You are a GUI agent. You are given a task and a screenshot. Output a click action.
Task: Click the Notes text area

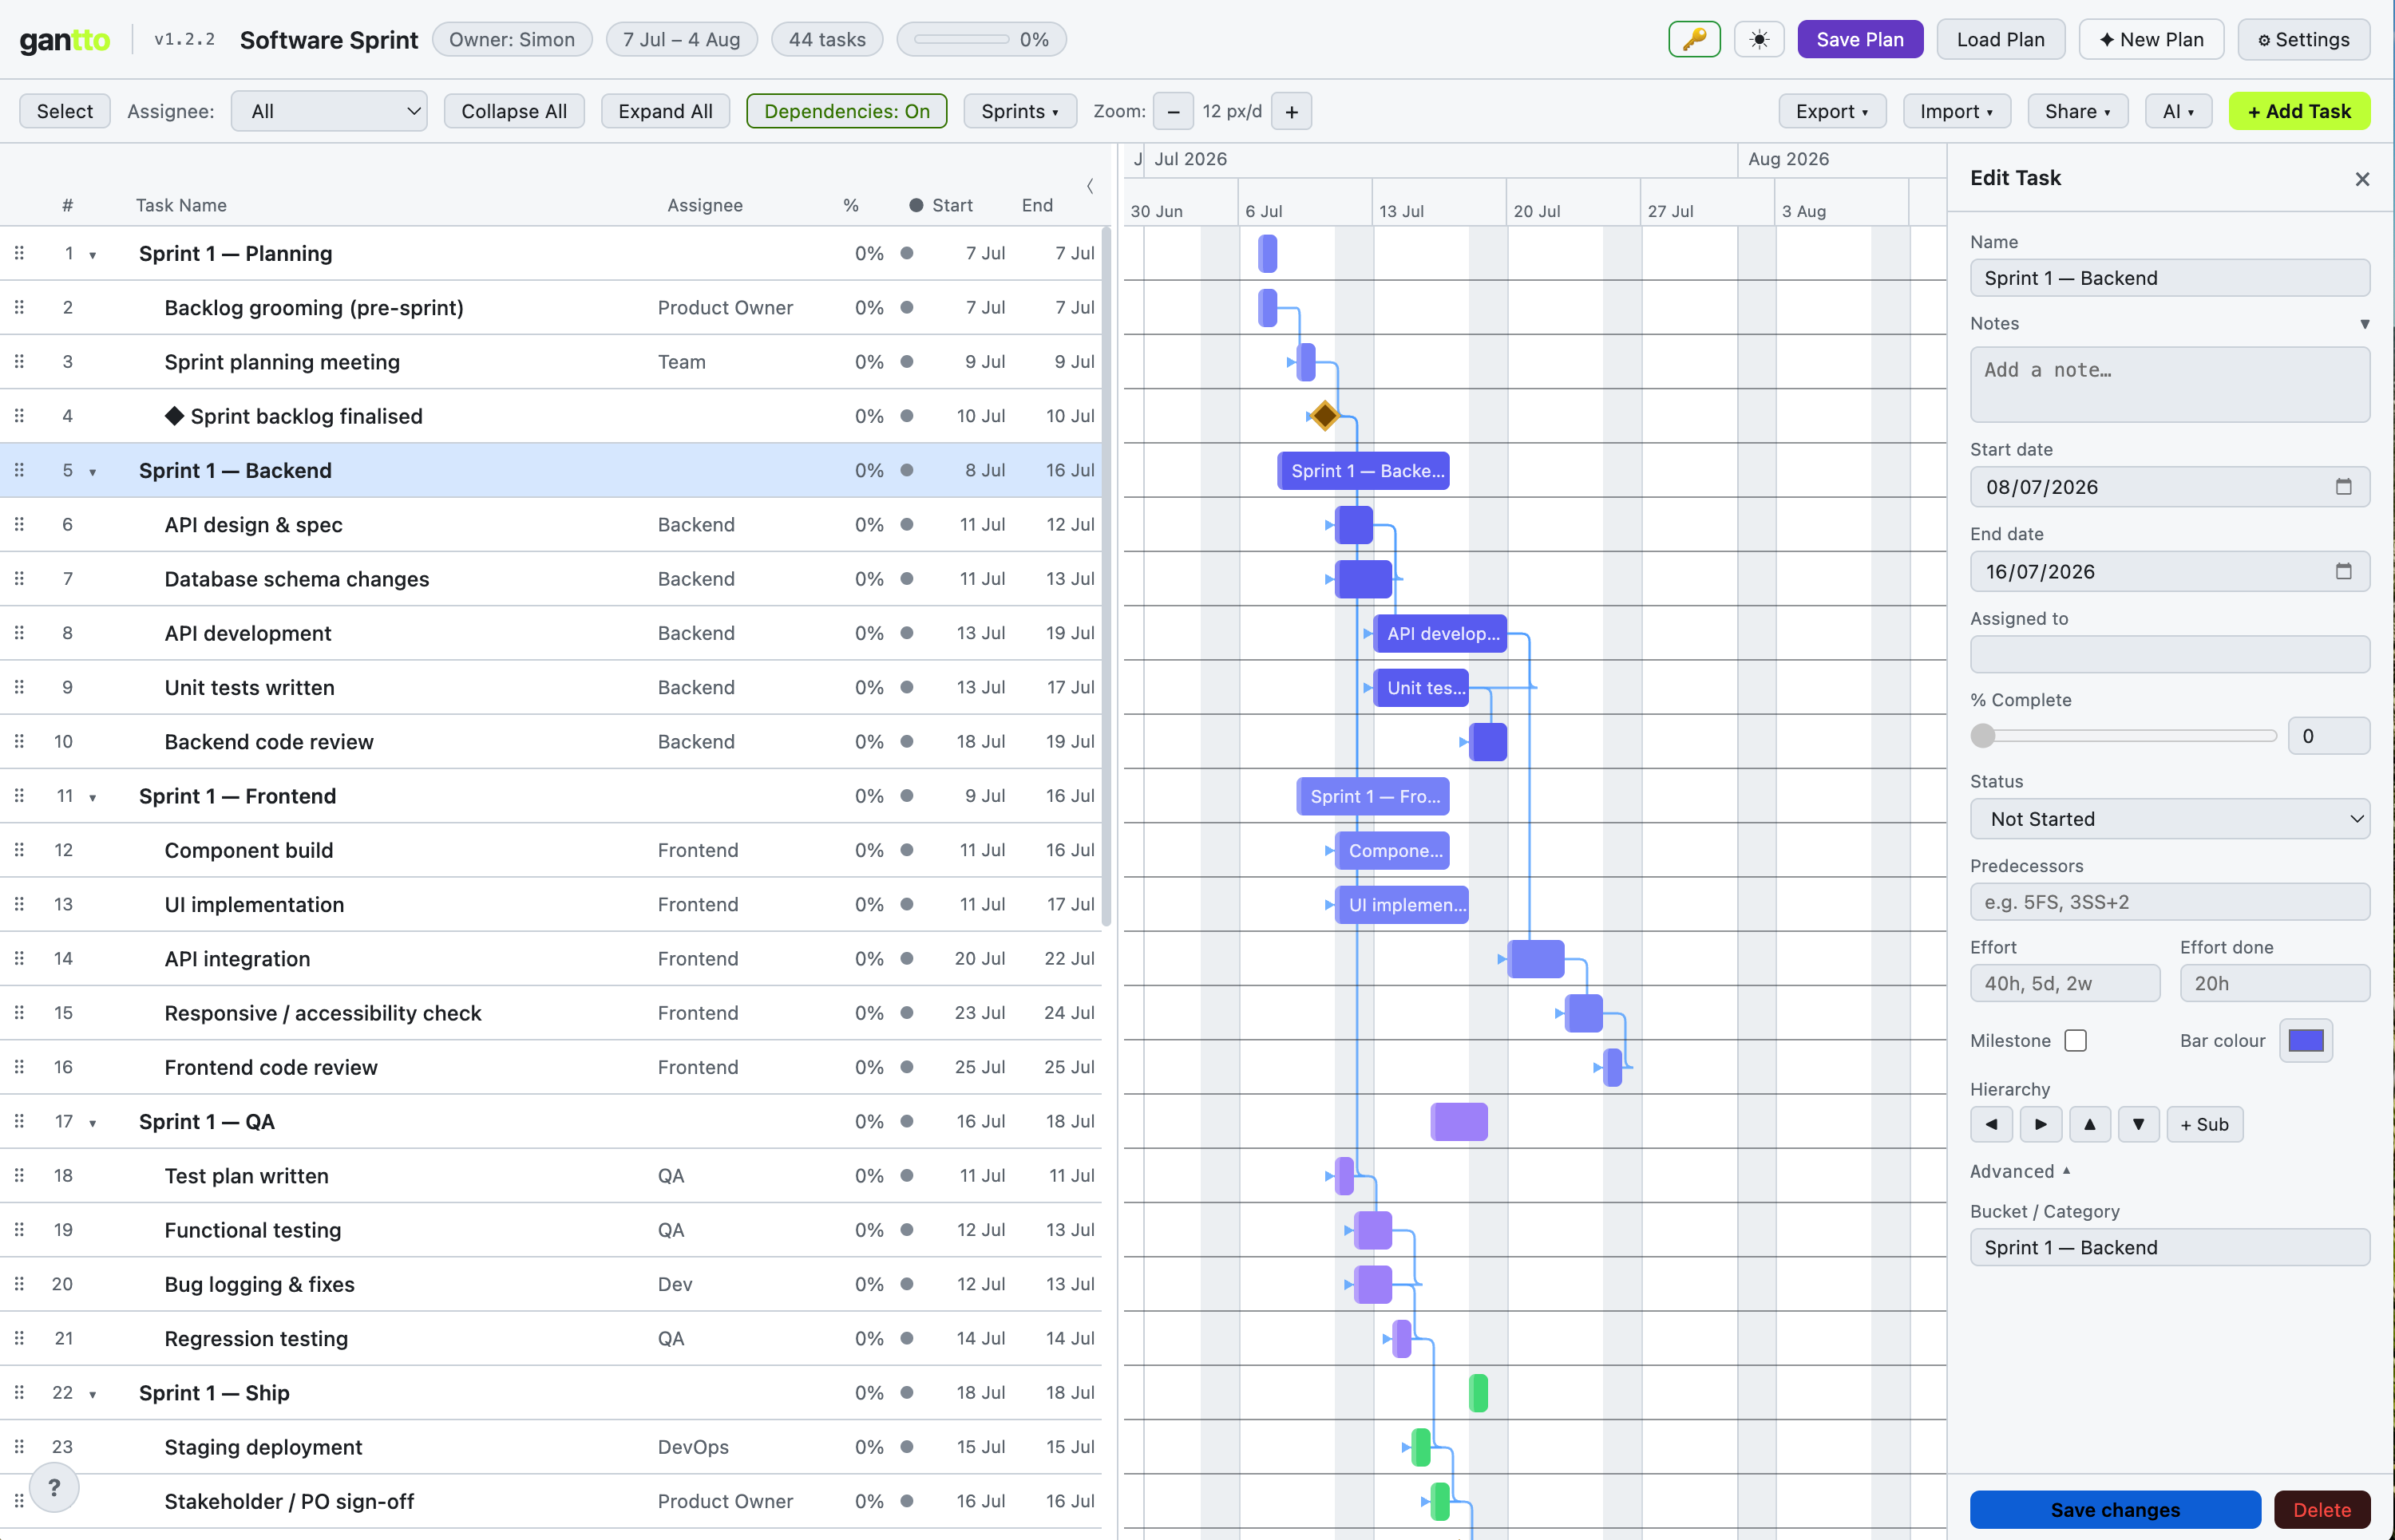click(2169, 385)
